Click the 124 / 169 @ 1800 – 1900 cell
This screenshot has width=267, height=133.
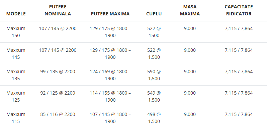[x=110, y=75]
